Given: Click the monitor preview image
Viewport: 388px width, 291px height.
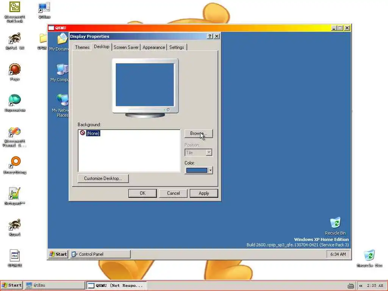Looking at the screenshot, I should click(145, 88).
